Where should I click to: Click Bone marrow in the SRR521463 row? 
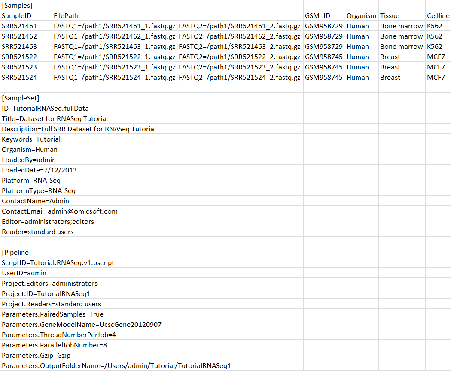[x=402, y=46]
